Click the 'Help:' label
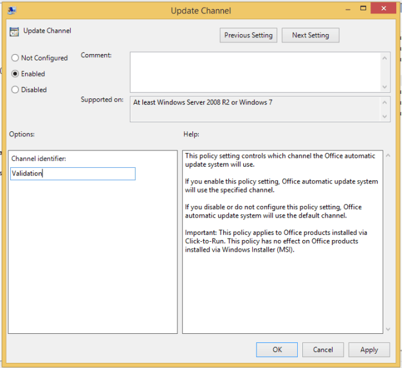Viewport: 402px width, 368px height. pyautogui.click(x=191, y=134)
